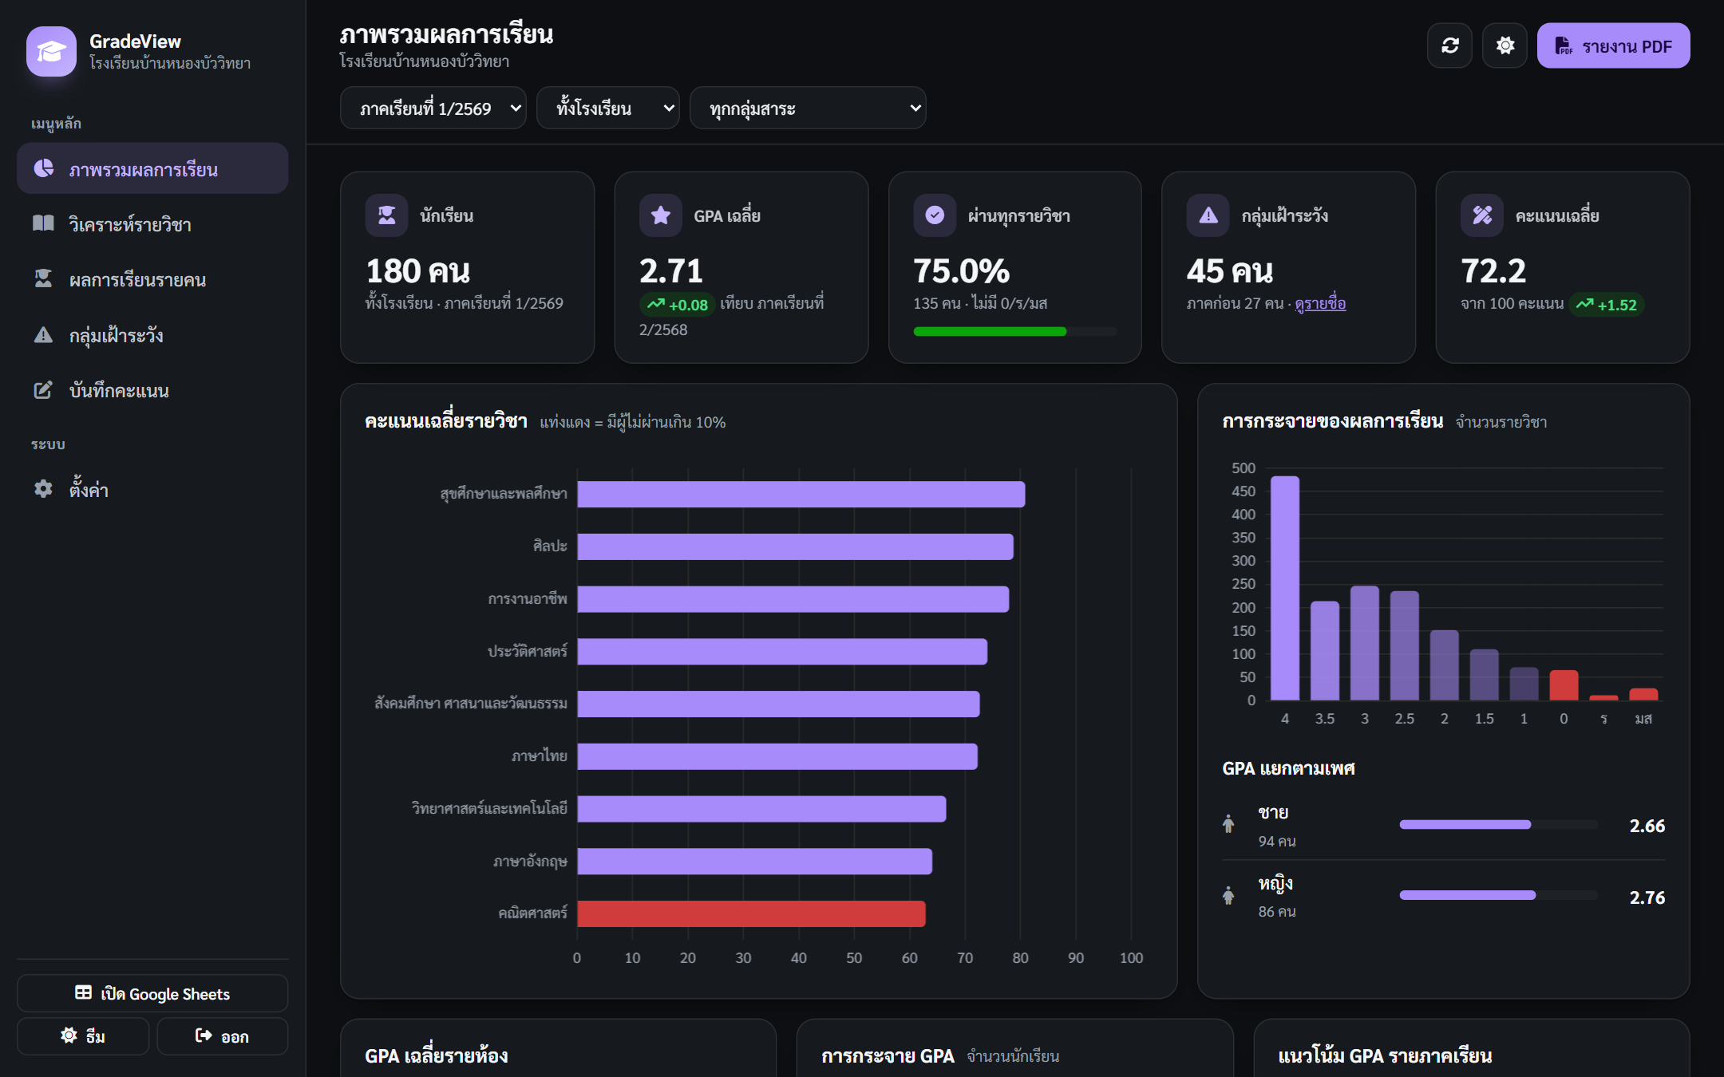Click the checkmark icon on ผ่านทุกรายวิชา card
This screenshot has width=1724, height=1077.
click(935, 215)
